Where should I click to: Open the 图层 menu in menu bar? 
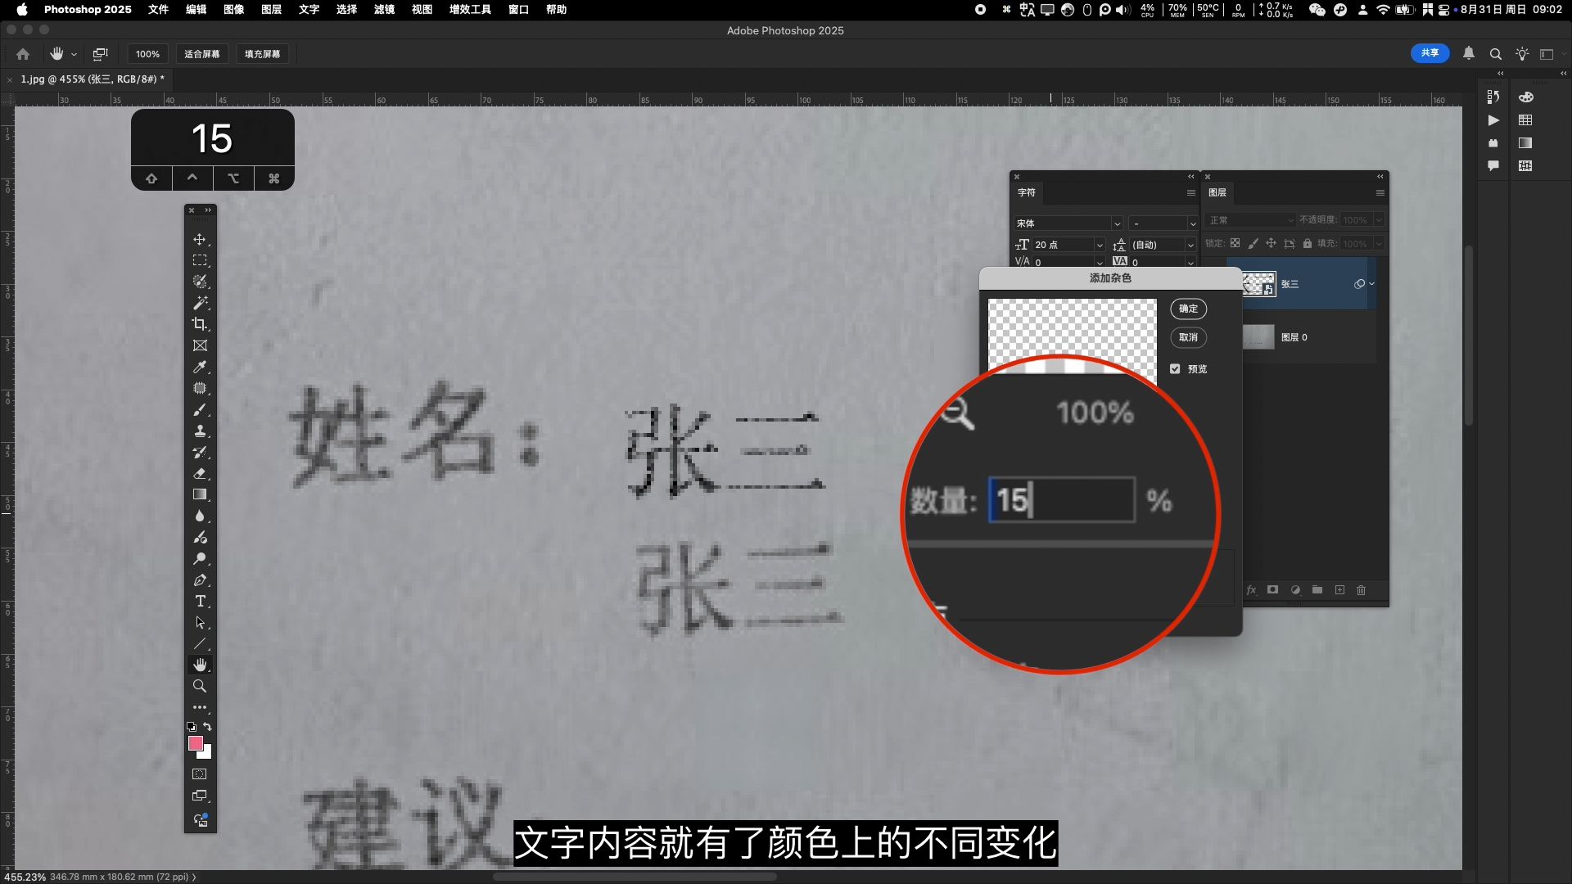(x=271, y=9)
